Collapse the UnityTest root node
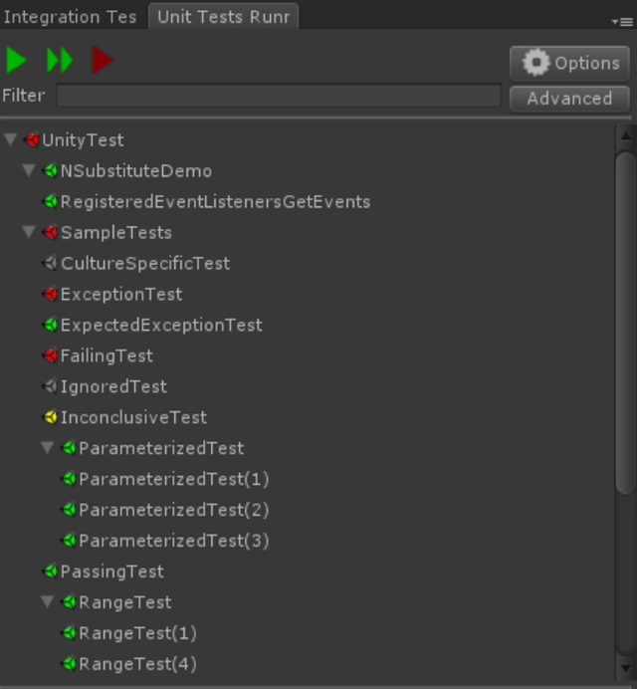 pyautogui.click(x=11, y=140)
